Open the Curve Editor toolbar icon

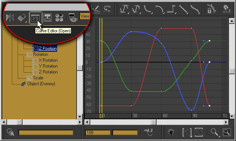[35, 18]
